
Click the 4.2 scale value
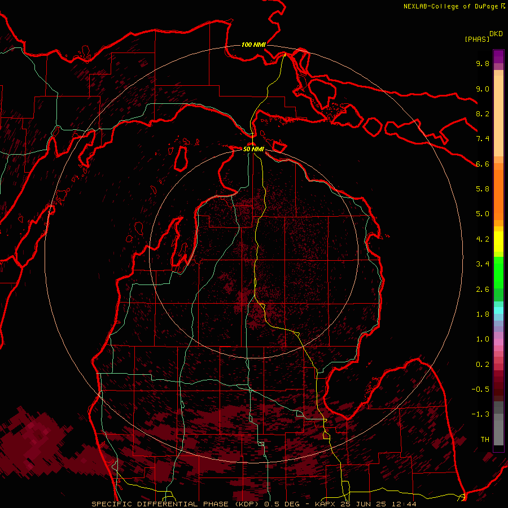(x=483, y=239)
